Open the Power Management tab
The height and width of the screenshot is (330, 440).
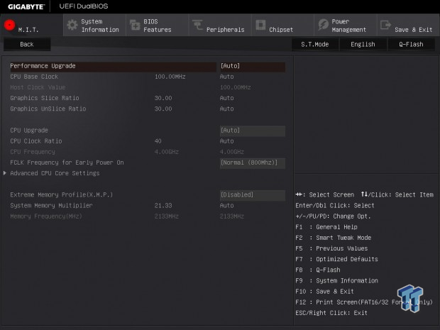pyautogui.click(x=346, y=26)
